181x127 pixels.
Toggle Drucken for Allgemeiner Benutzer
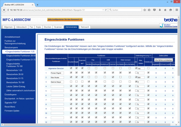(x=71, y=68)
